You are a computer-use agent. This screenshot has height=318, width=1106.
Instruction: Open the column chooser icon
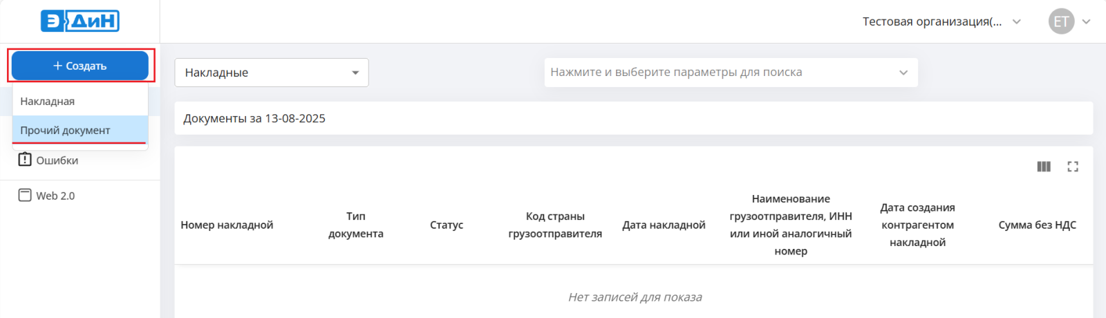(1044, 167)
